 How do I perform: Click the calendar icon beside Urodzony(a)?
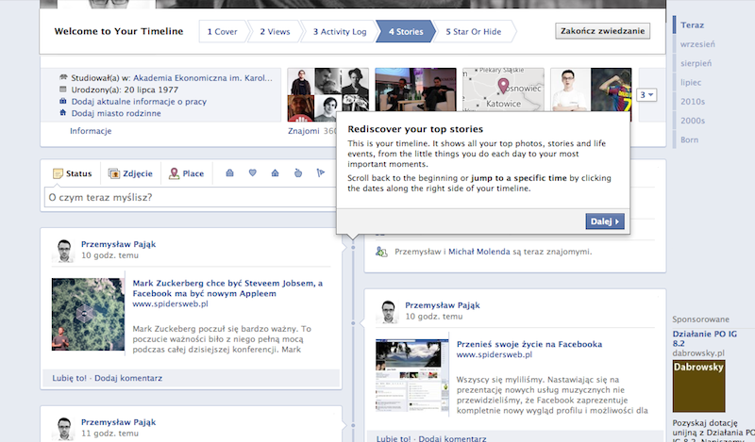point(63,89)
